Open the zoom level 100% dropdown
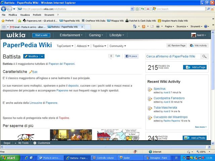This screenshot has height=161, width=215. [x=209, y=152]
